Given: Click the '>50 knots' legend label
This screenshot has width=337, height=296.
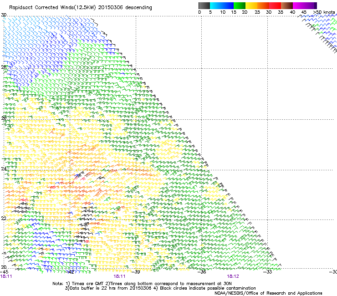Looking at the screenshot, I should pos(324,12).
